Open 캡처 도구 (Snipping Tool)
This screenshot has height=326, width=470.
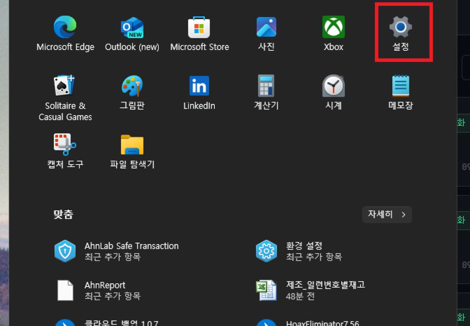[x=65, y=151]
